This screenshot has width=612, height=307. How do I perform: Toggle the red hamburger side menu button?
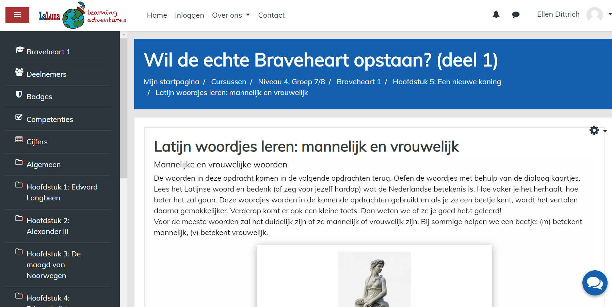tap(17, 15)
